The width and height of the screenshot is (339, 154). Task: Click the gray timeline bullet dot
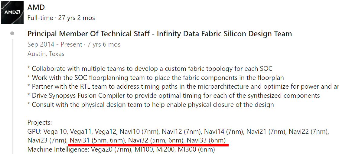(x=12, y=33)
